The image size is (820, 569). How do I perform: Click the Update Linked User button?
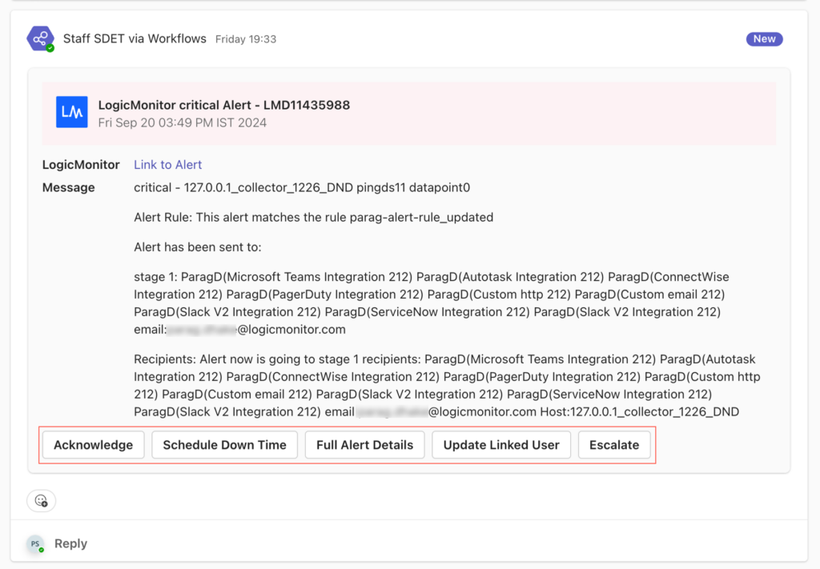pyautogui.click(x=501, y=445)
